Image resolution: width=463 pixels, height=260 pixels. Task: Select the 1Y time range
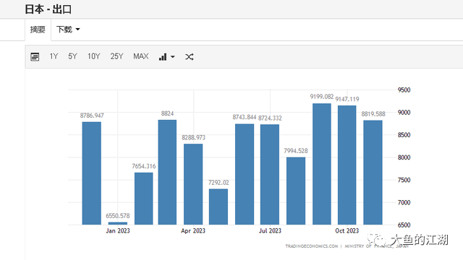click(54, 56)
